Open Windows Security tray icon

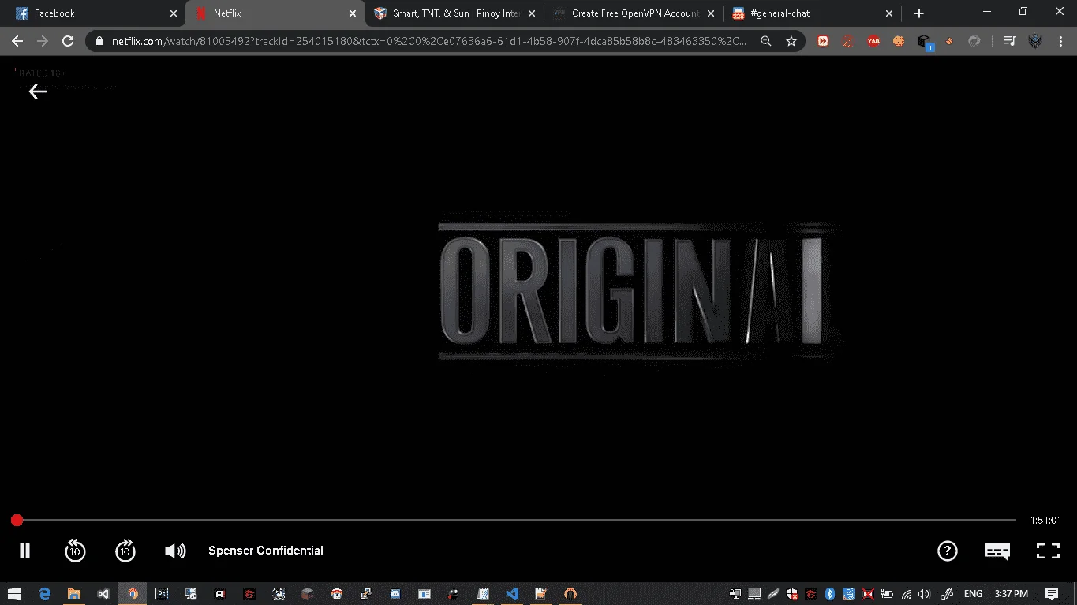coord(792,594)
